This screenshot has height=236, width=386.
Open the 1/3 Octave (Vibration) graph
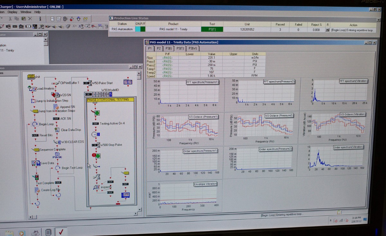tap(335, 127)
